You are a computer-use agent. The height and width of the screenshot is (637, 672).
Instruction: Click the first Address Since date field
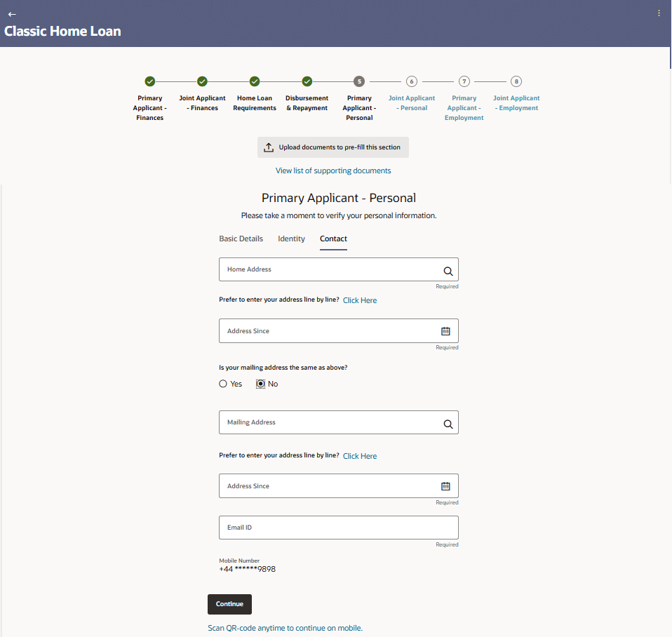tap(339, 330)
